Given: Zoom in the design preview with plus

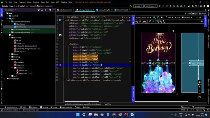Looking at the screenshot, I should tap(199, 87).
